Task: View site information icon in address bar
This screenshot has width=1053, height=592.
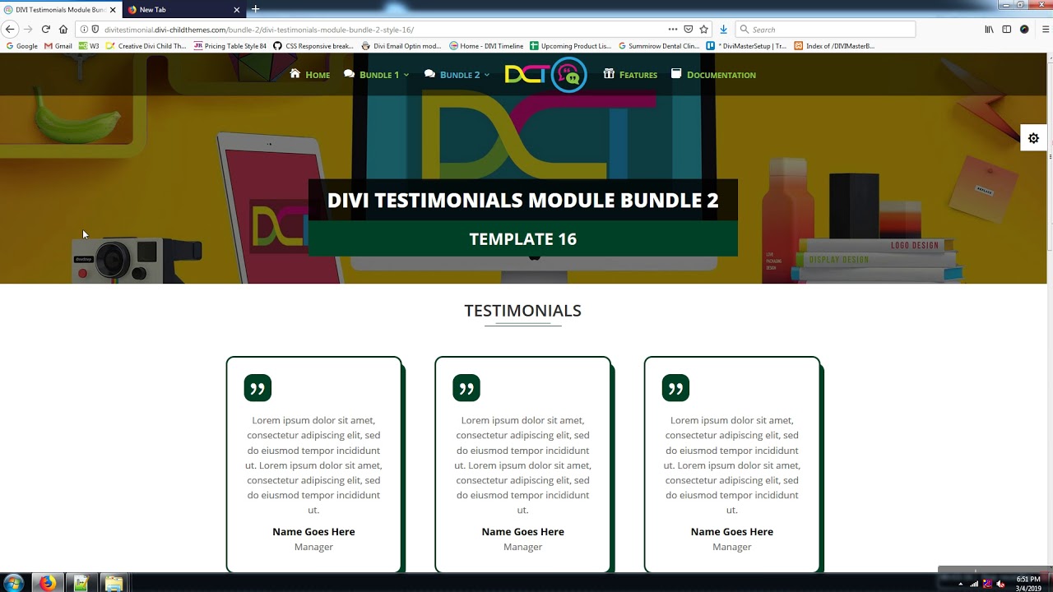Action: click(x=84, y=30)
